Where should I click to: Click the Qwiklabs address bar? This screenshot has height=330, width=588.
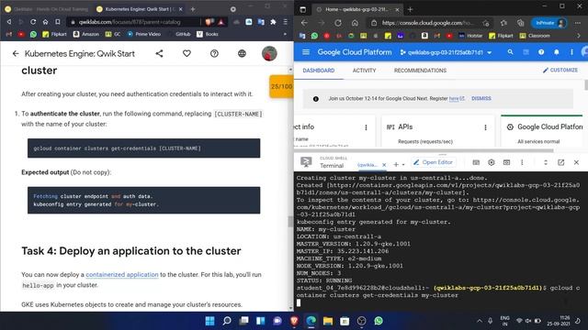click(133, 22)
